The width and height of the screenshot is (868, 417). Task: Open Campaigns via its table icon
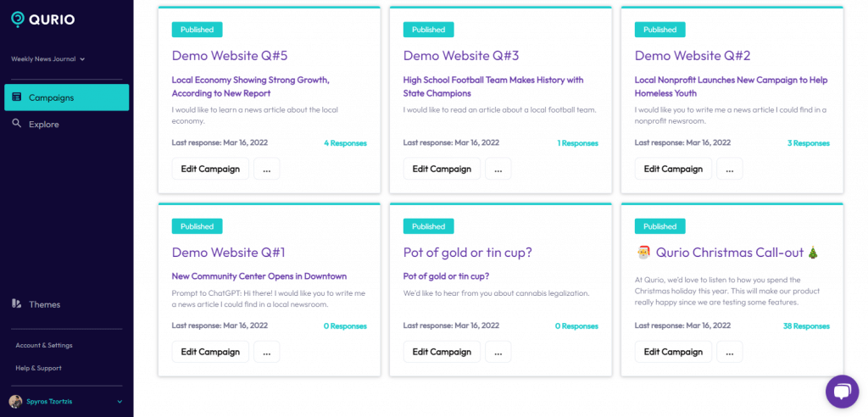coord(17,97)
